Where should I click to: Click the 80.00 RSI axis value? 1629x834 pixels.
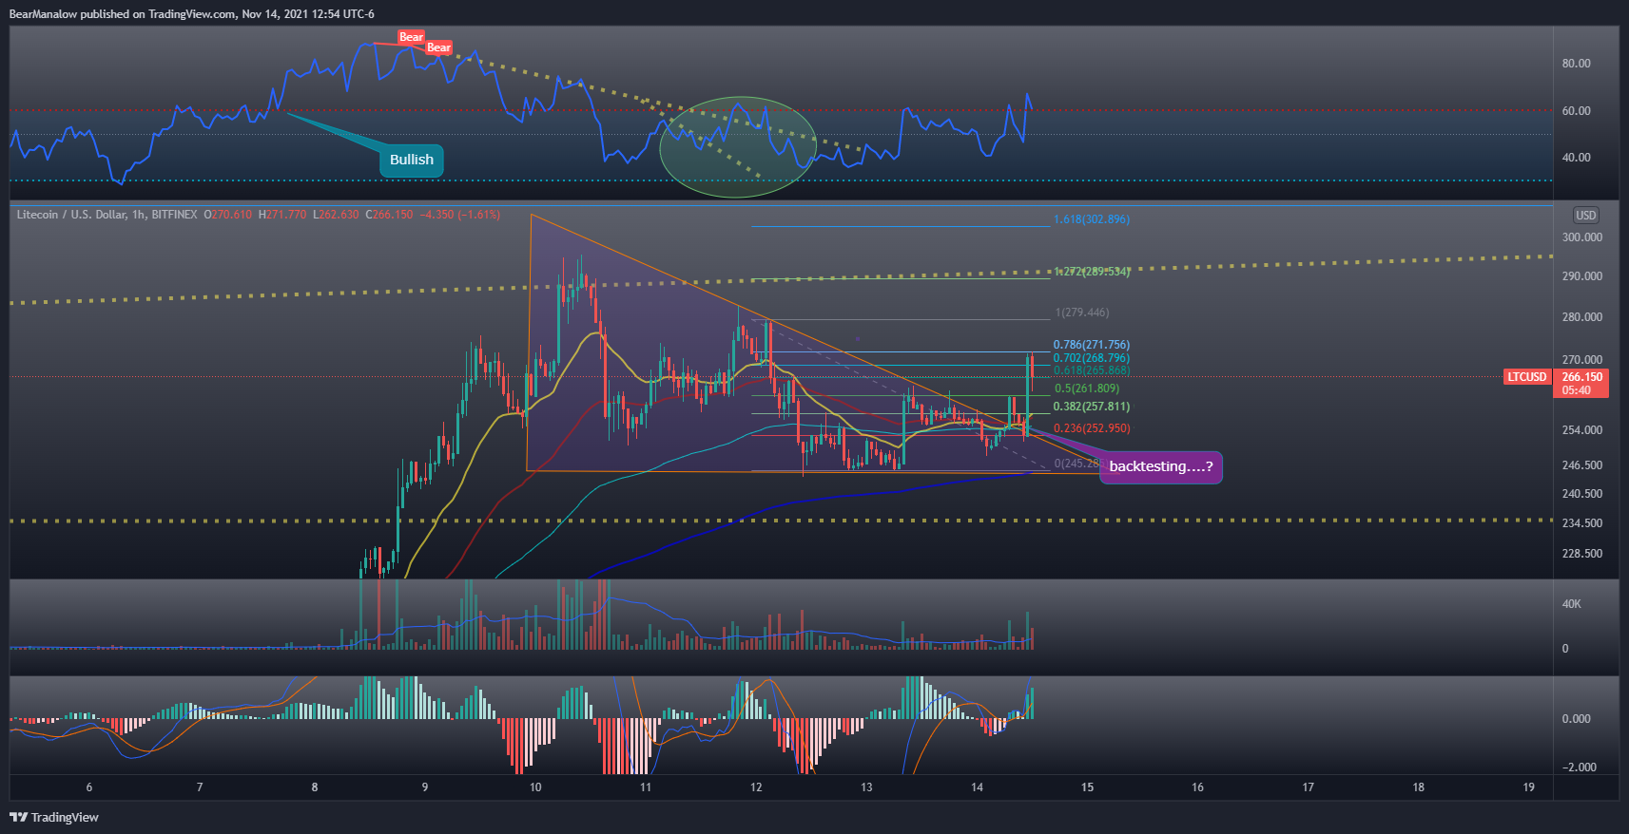click(1577, 64)
